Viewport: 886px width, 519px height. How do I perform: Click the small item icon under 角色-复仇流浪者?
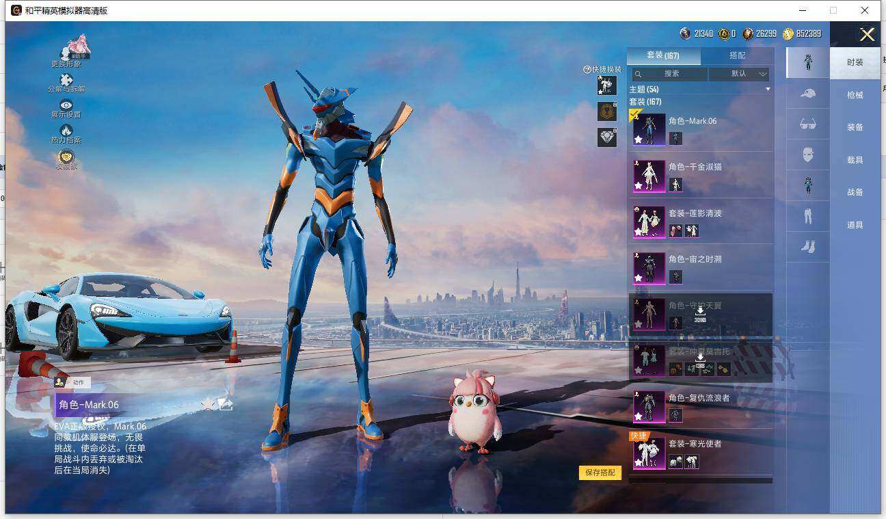point(675,415)
